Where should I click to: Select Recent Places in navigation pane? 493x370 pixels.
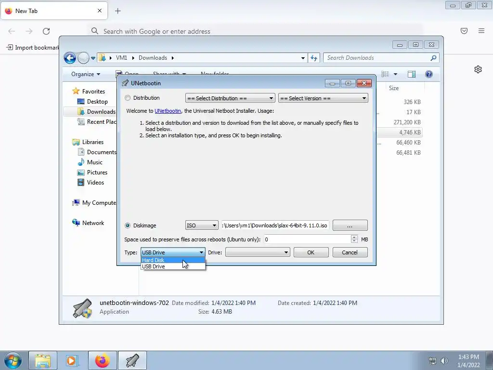[101, 122]
